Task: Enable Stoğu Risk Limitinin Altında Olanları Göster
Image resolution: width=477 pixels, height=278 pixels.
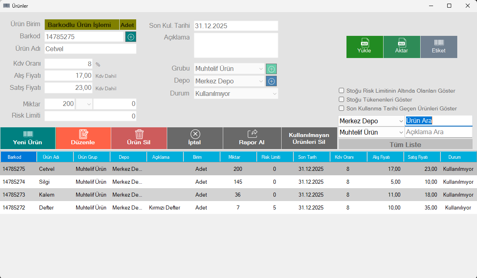Action: (342, 91)
